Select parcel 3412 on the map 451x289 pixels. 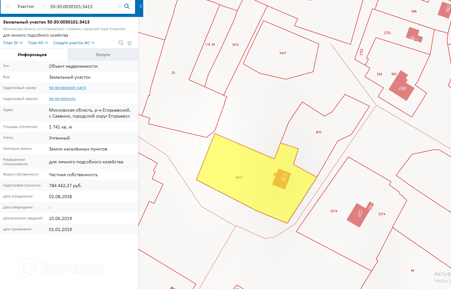coord(236,45)
